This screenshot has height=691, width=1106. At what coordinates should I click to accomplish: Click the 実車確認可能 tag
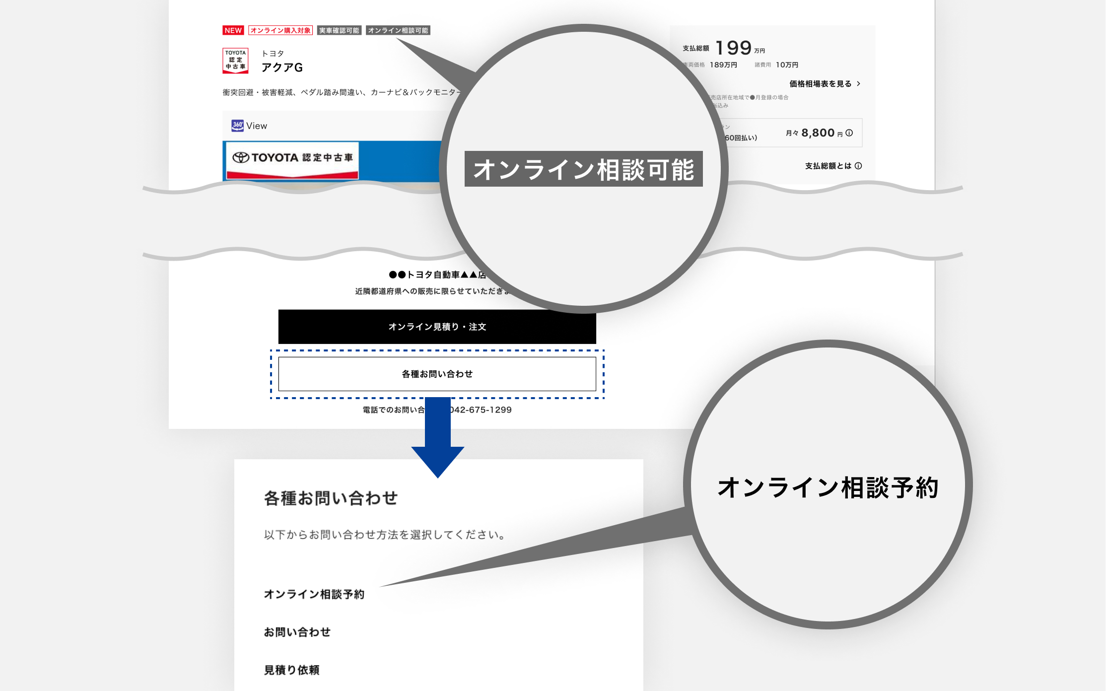tap(339, 30)
